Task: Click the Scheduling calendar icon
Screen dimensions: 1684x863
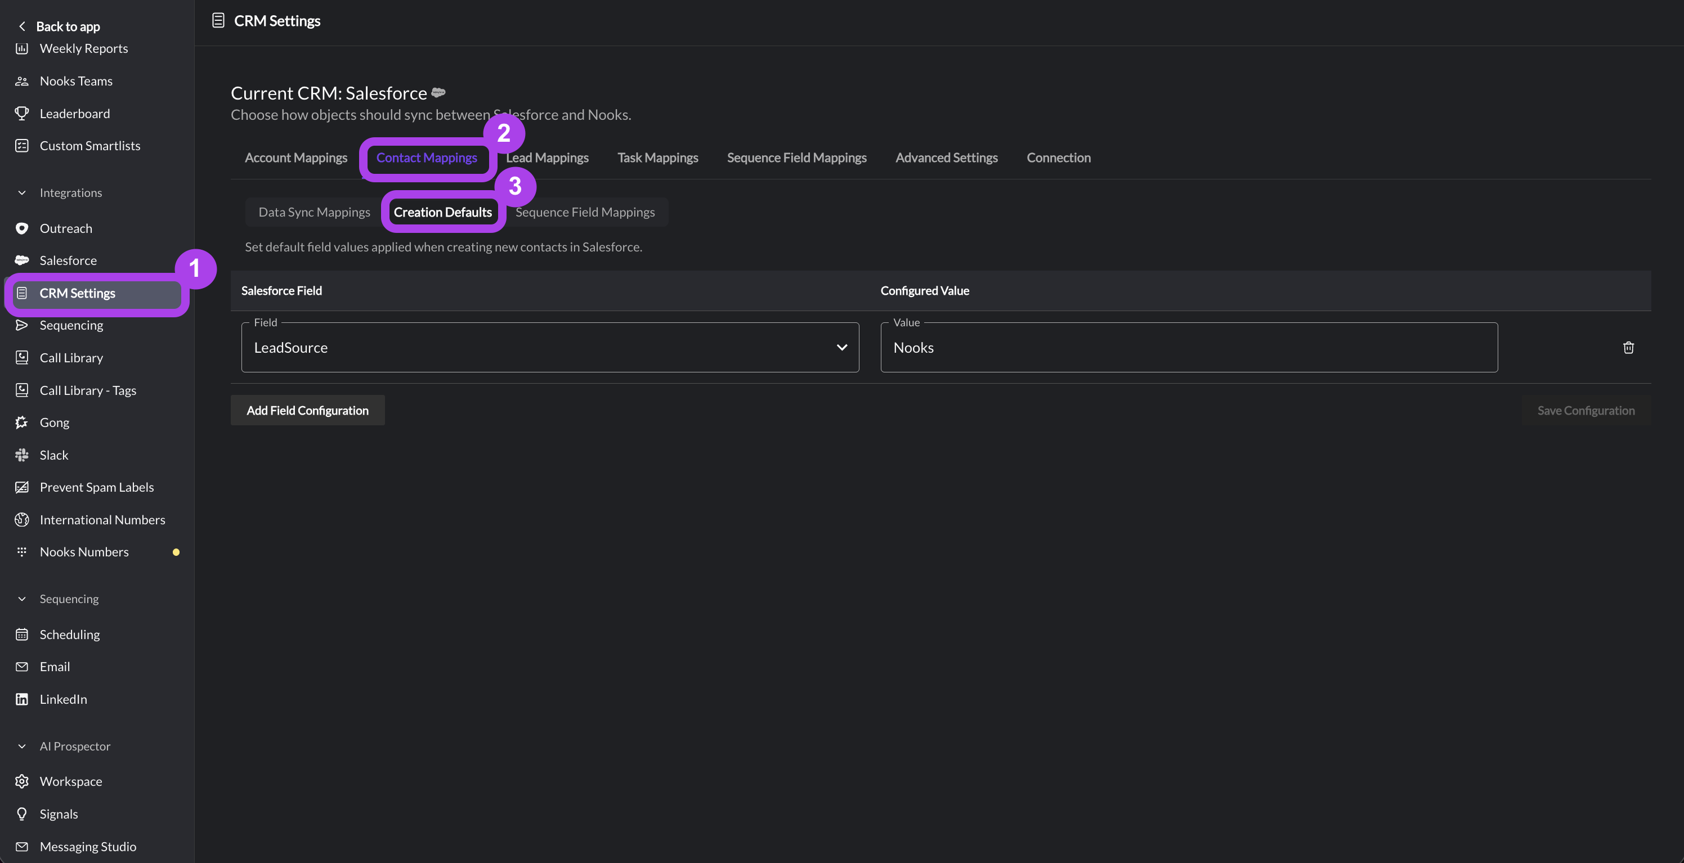Action: tap(21, 635)
